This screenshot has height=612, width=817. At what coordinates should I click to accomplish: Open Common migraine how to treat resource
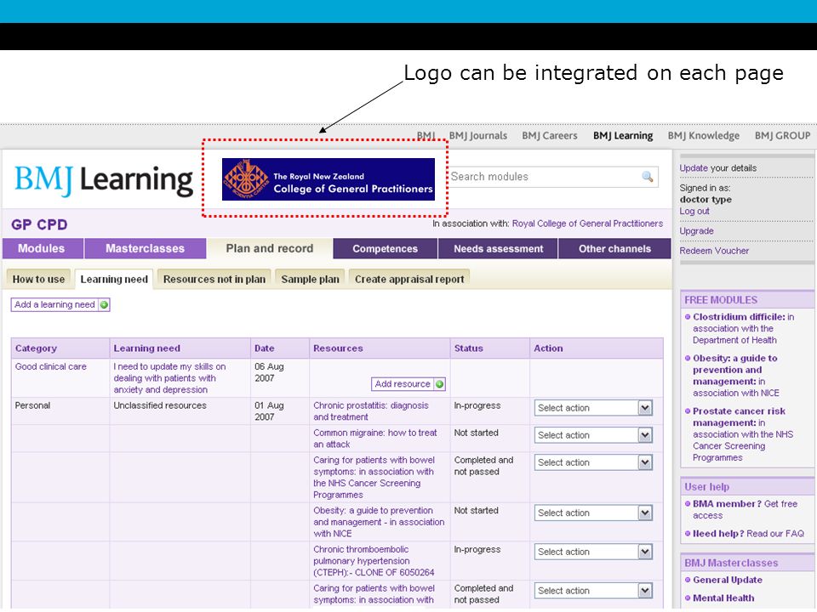pyautogui.click(x=375, y=439)
